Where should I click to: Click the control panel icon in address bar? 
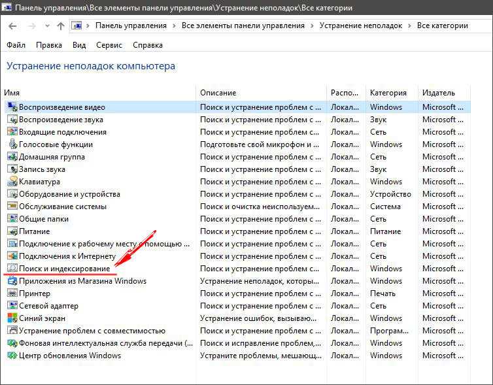76,25
